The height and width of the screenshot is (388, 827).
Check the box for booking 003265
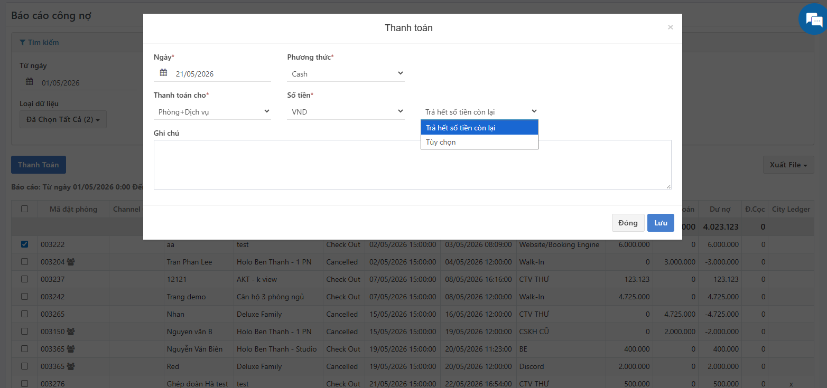click(x=25, y=314)
